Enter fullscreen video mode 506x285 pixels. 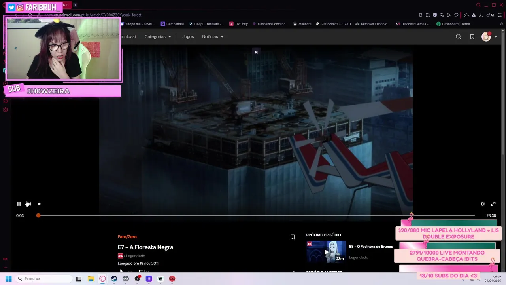tap(493, 204)
